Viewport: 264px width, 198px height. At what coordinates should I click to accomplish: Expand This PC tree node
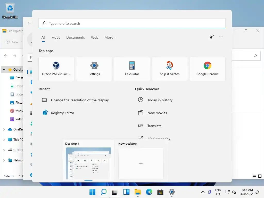[x=4, y=139]
